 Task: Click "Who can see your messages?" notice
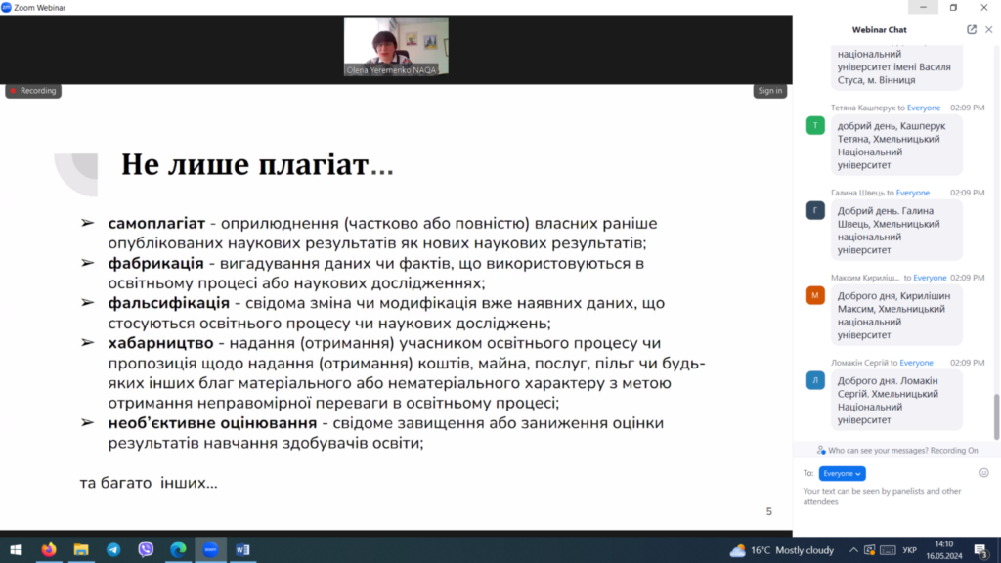click(x=896, y=451)
